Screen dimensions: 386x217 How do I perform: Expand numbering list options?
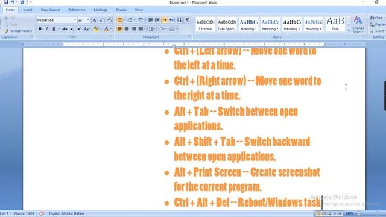click(x=135, y=20)
